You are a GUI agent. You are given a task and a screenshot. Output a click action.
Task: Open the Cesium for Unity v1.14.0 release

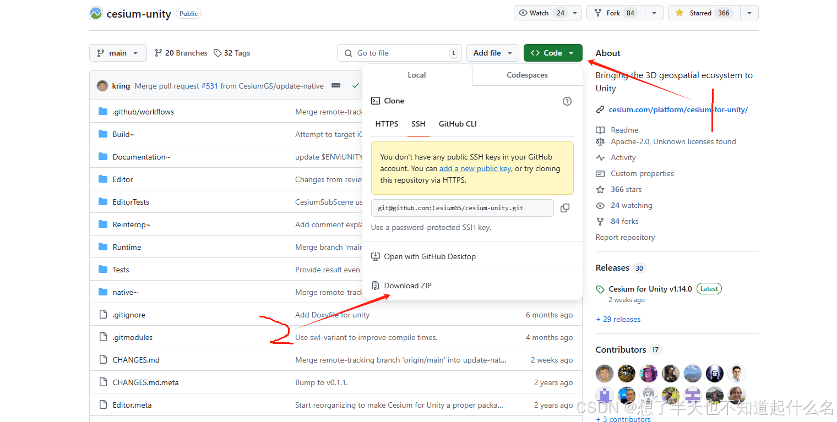click(x=650, y=289)
